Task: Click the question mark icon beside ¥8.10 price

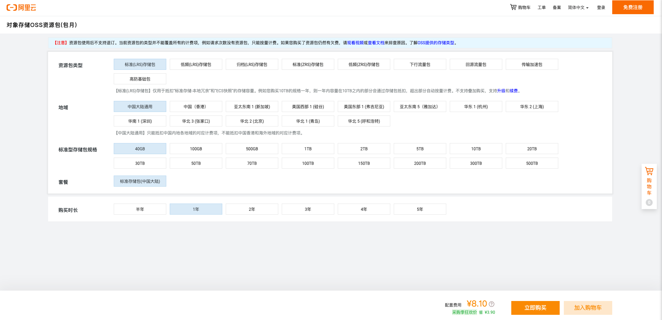Action: click(492, 304)
